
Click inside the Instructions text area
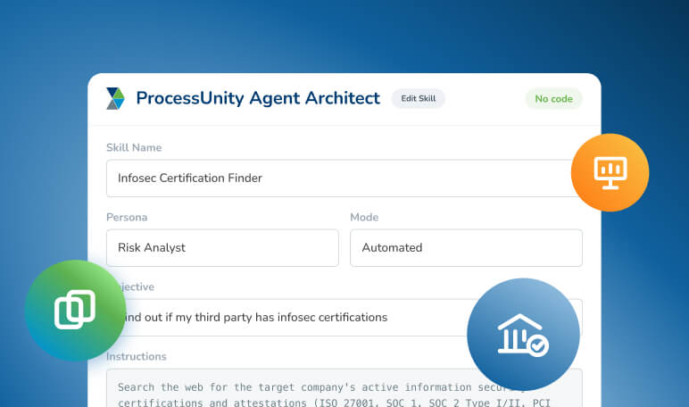344,388
